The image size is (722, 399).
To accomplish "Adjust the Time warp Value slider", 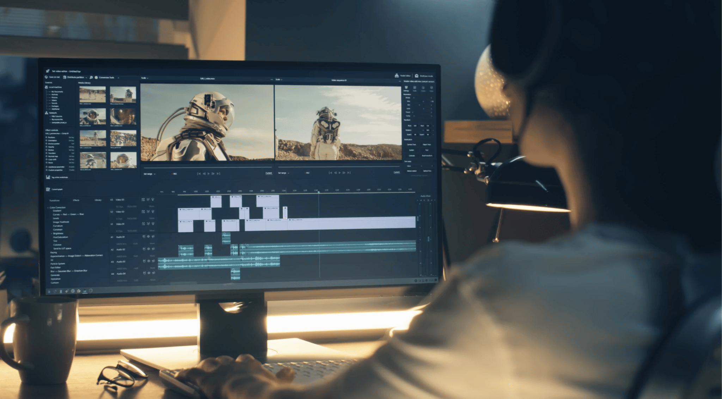I will tap(421, 166).
